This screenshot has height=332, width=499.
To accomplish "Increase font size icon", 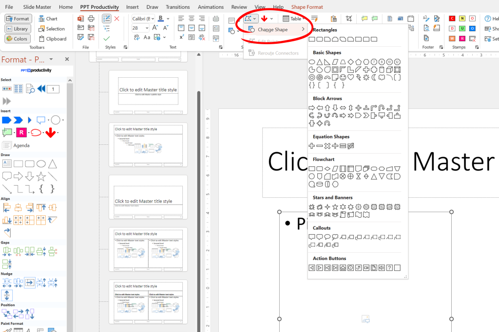I will 155,28.
